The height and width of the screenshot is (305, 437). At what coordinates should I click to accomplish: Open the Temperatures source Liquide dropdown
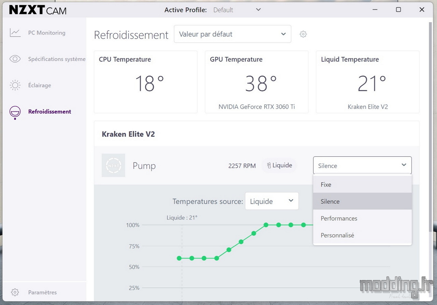coord(272,201)
